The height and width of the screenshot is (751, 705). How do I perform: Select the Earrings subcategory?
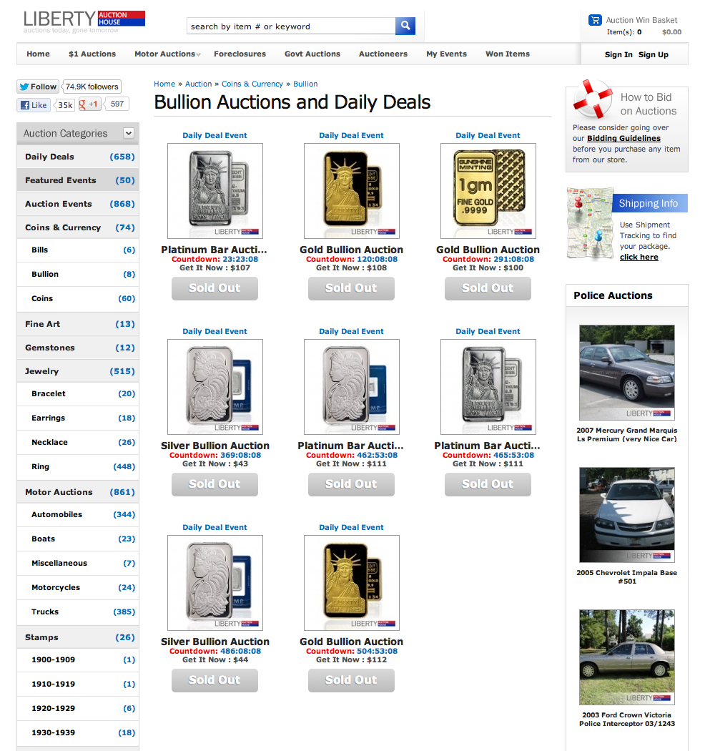pyautogui.click(x=78, y=418)
